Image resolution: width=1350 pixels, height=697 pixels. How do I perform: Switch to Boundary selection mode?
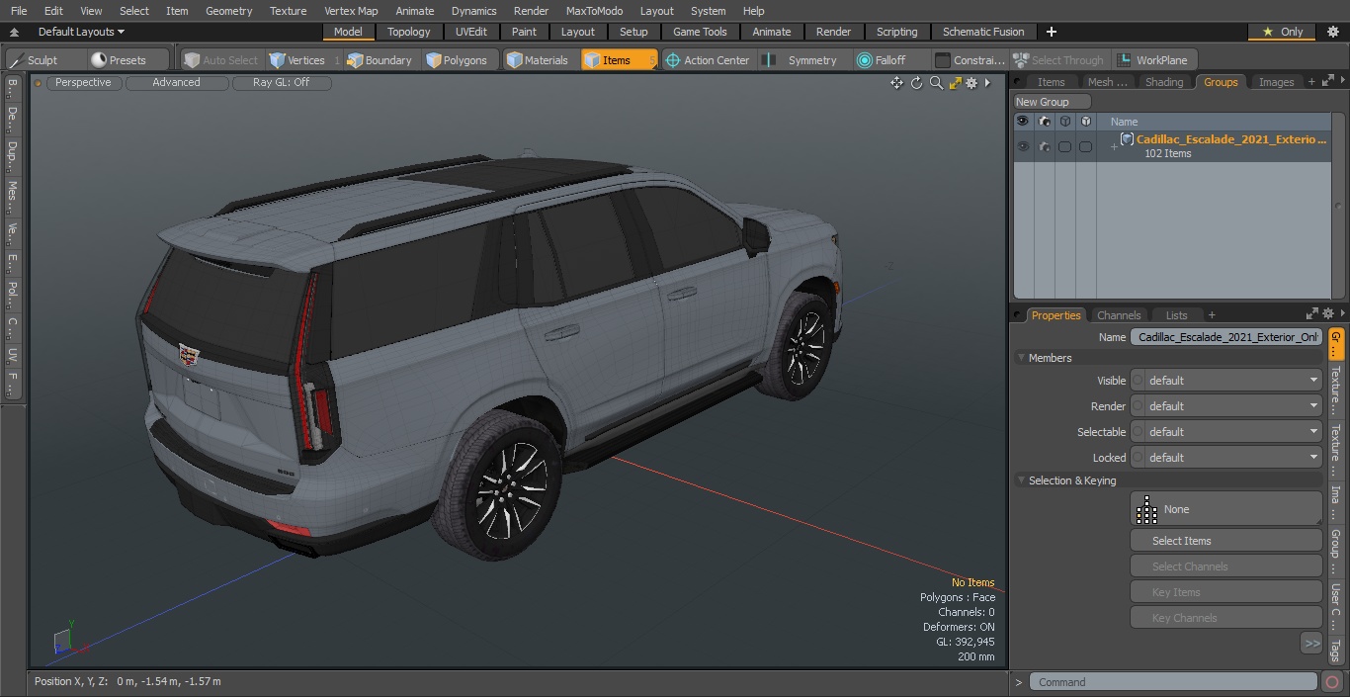[380, 60]
